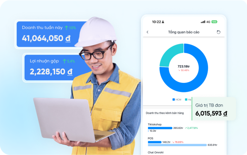Tap the POS 148.2tr dark blue bar
The image size is (247, 155).
155,142
